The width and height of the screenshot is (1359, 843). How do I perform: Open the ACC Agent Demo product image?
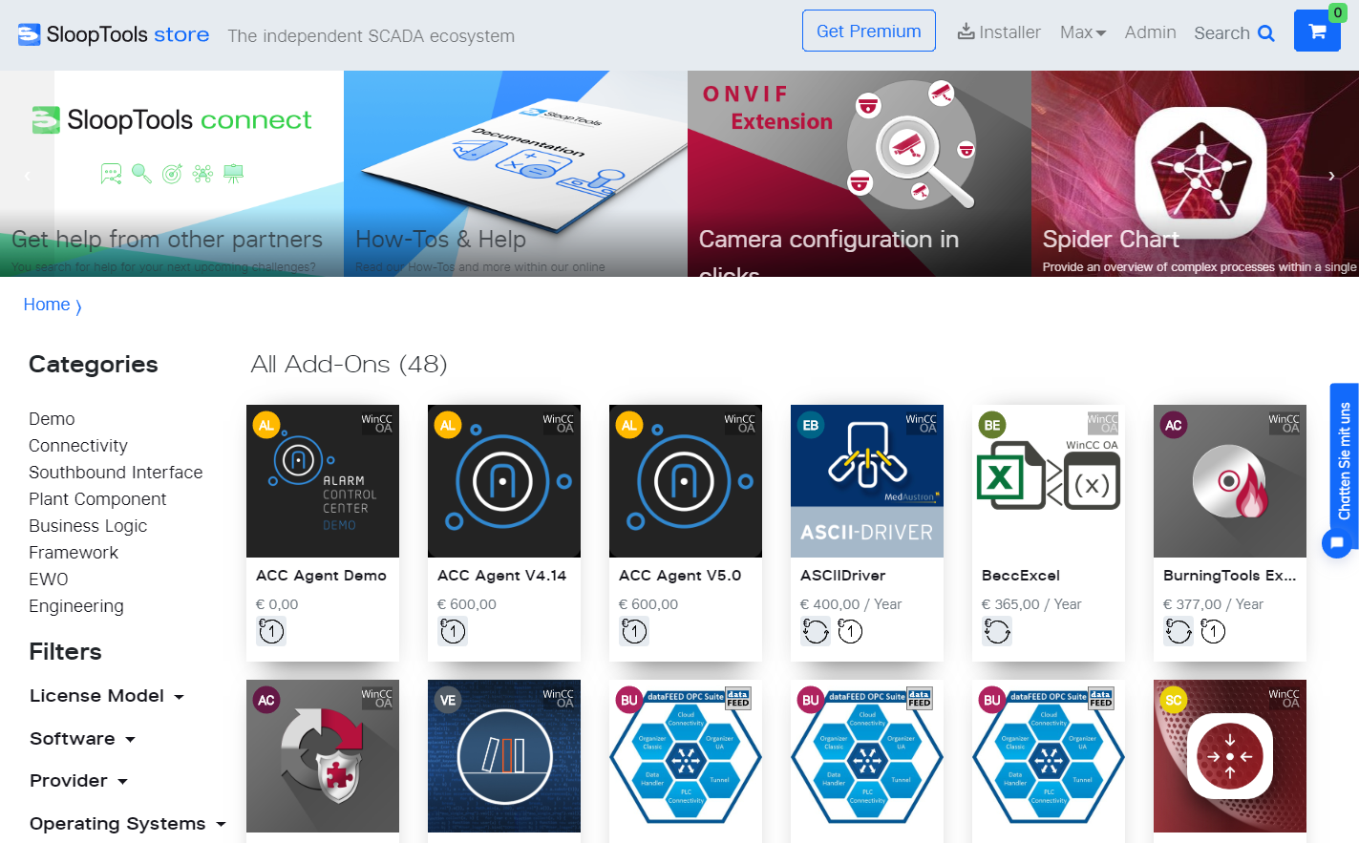click(323, 481)
